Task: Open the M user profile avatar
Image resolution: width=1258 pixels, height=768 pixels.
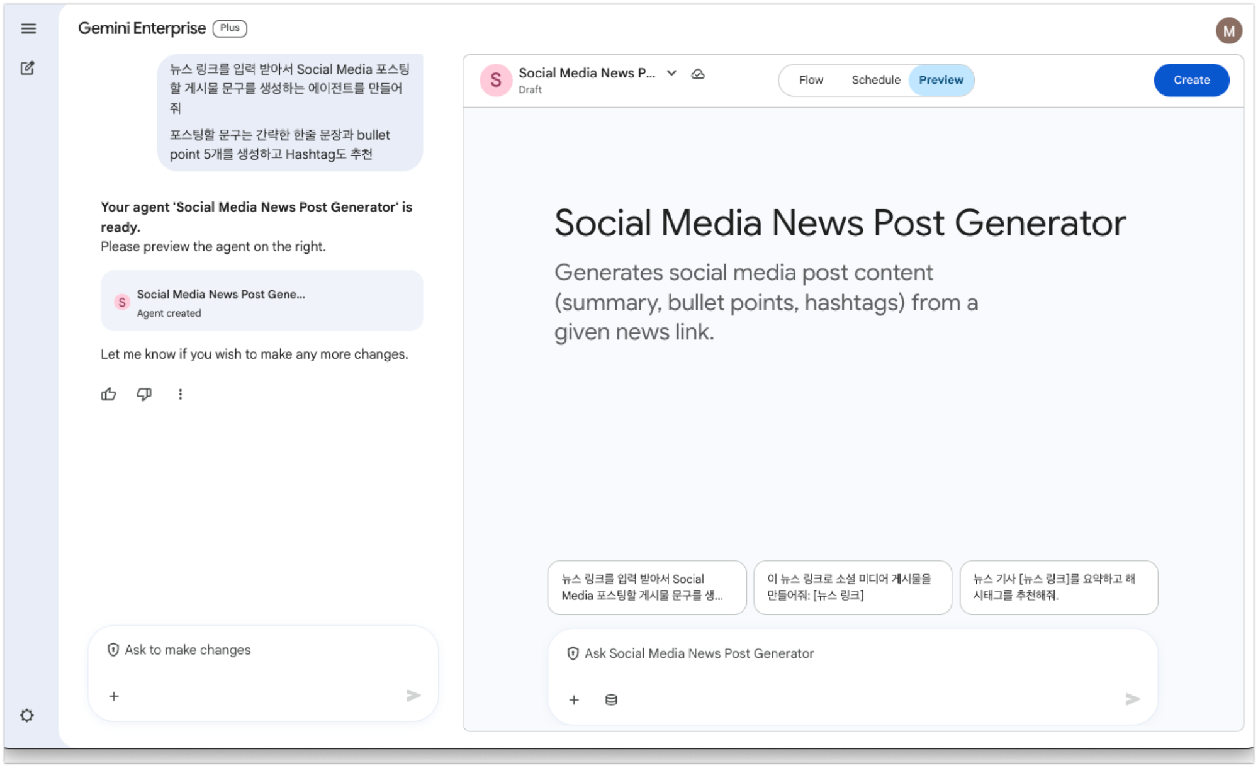Action: [1228, 31]
